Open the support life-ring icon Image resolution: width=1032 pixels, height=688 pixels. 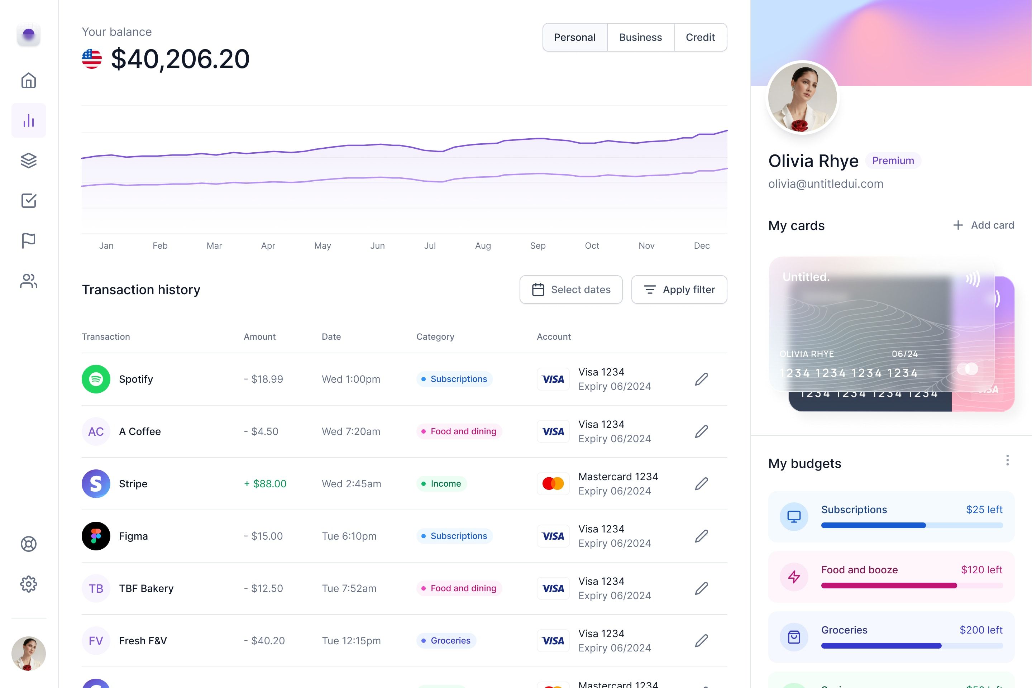pos(29,544)
